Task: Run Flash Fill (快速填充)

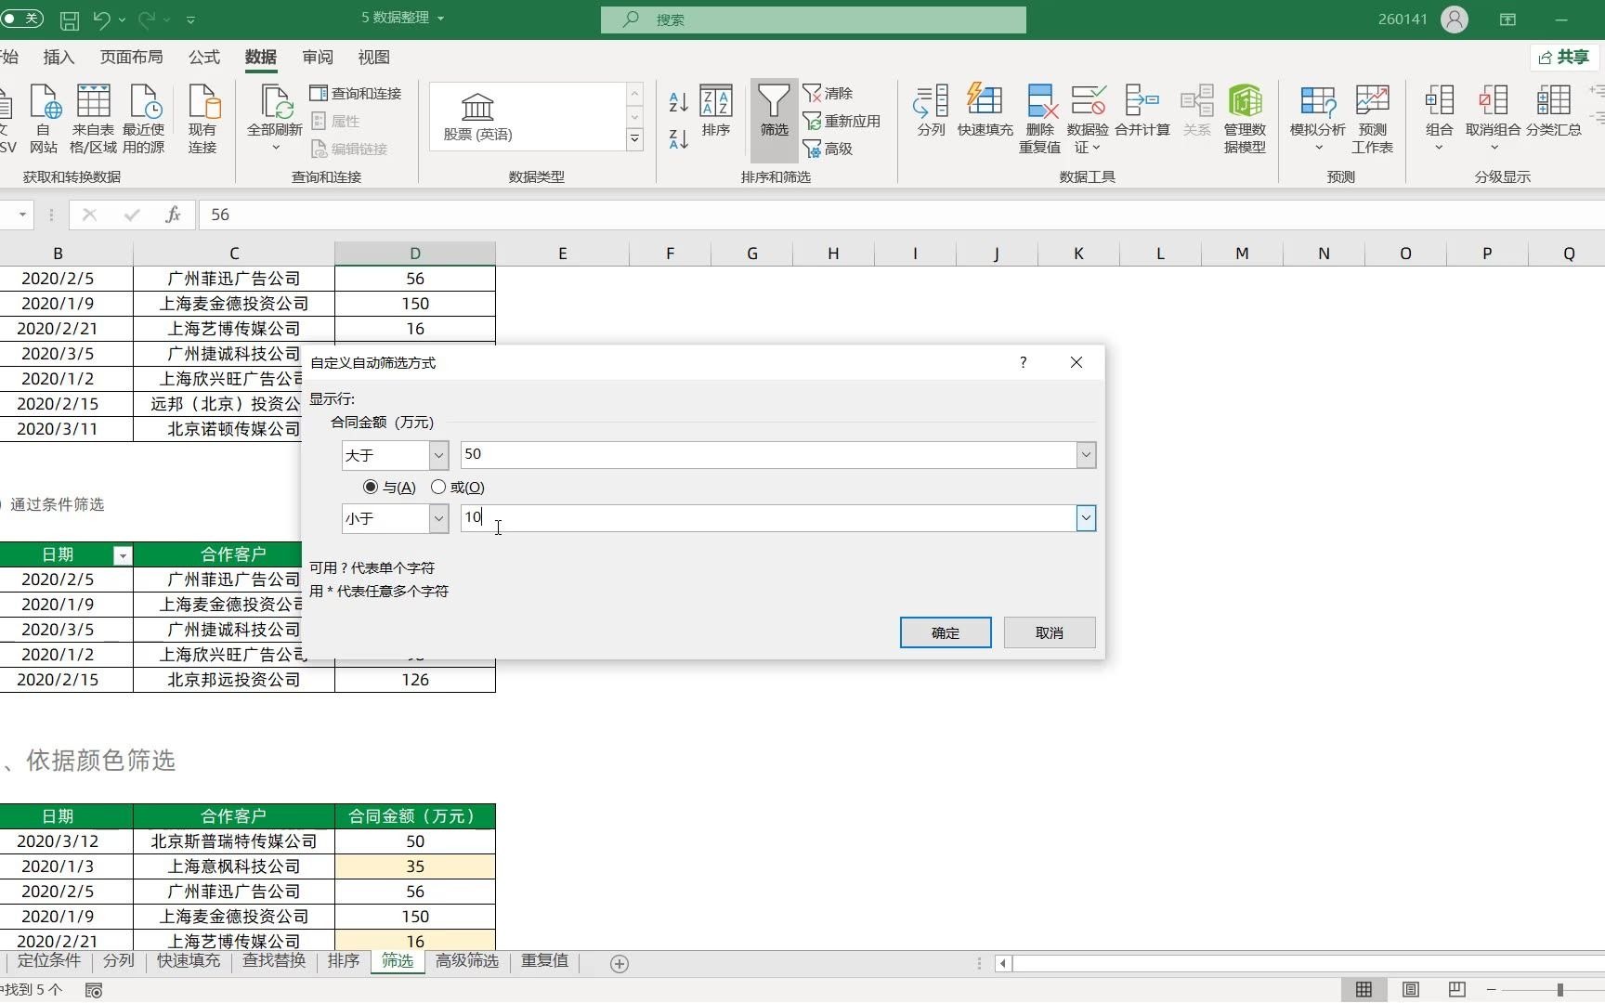Action: tap(985, 111)
